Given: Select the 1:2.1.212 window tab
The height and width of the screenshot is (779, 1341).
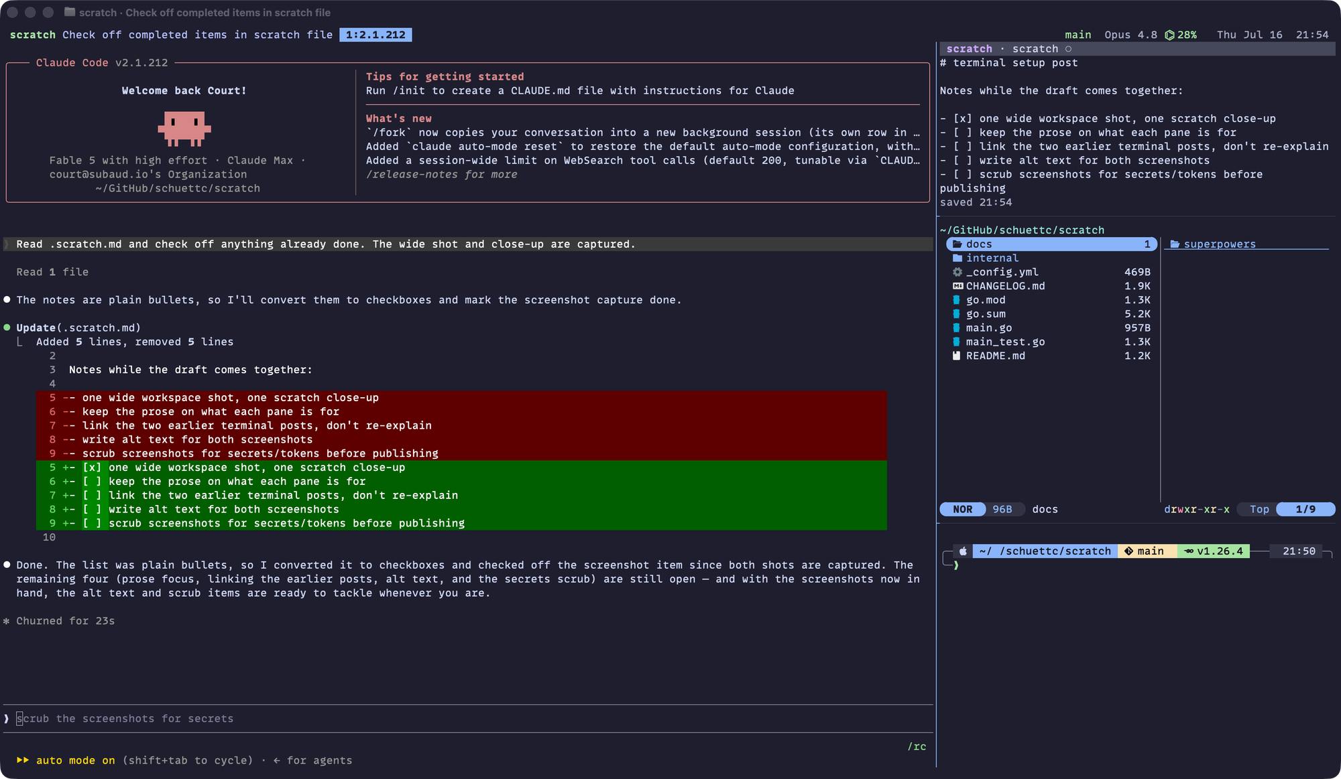Looking at the screenshot, I should (375, 35).
